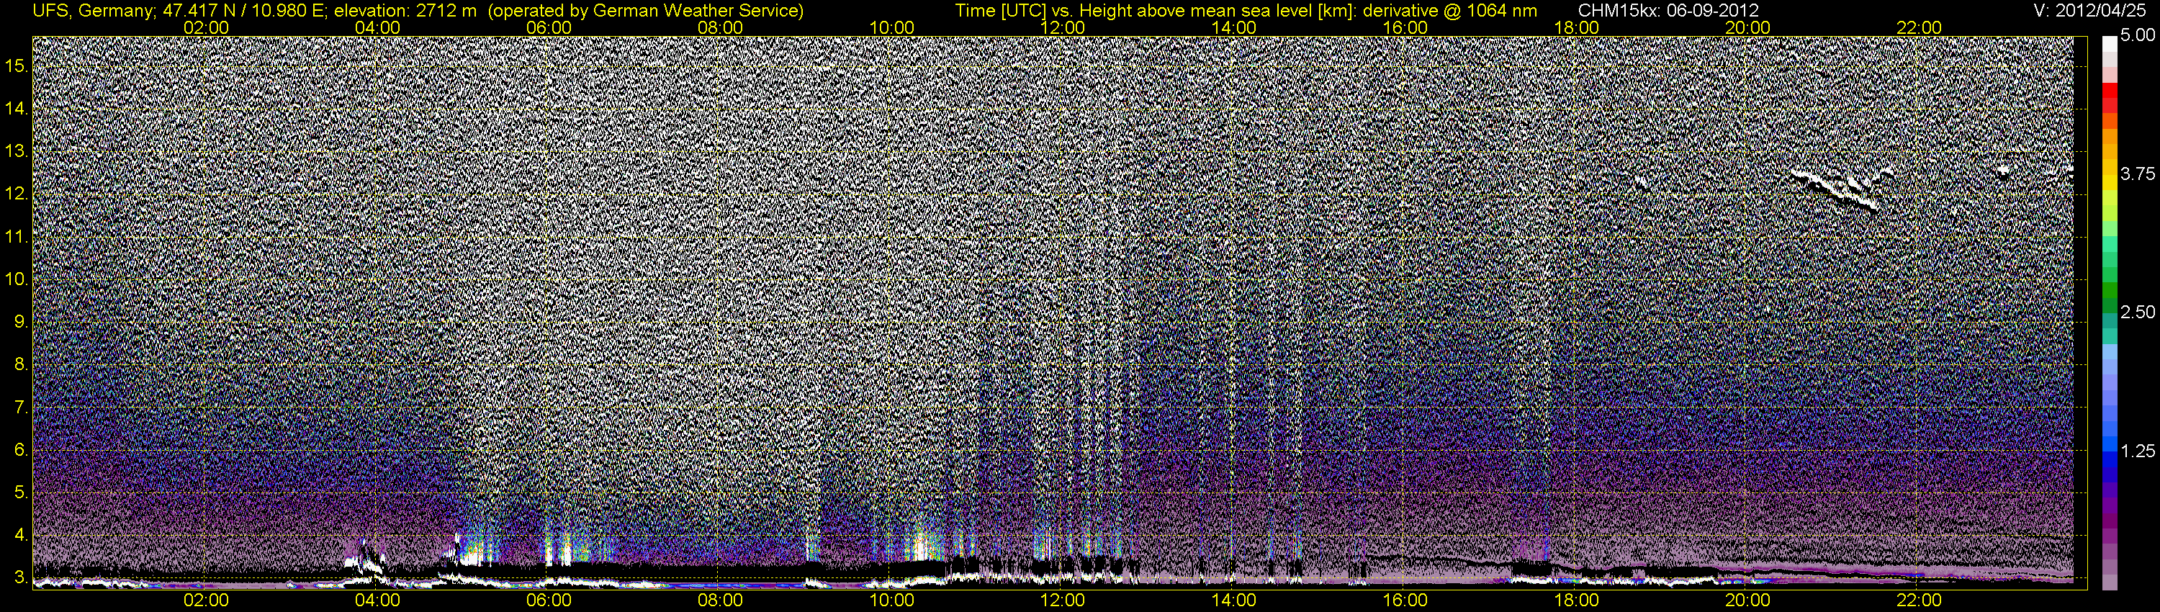The width and height of the screenshot is (2160, 612).
Task: Click the "13." km height label
Action: [17, 152]
